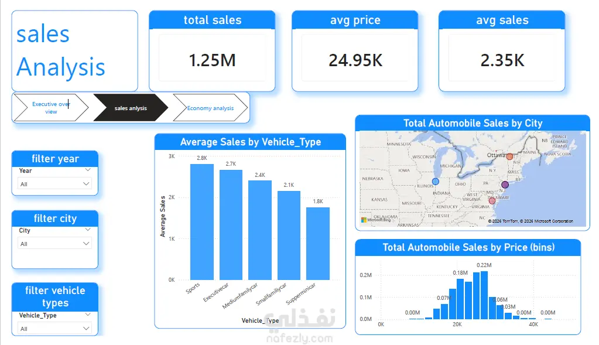
Task: Select the Mediumfamilycar bar
Action: click(x=260, y=230)
